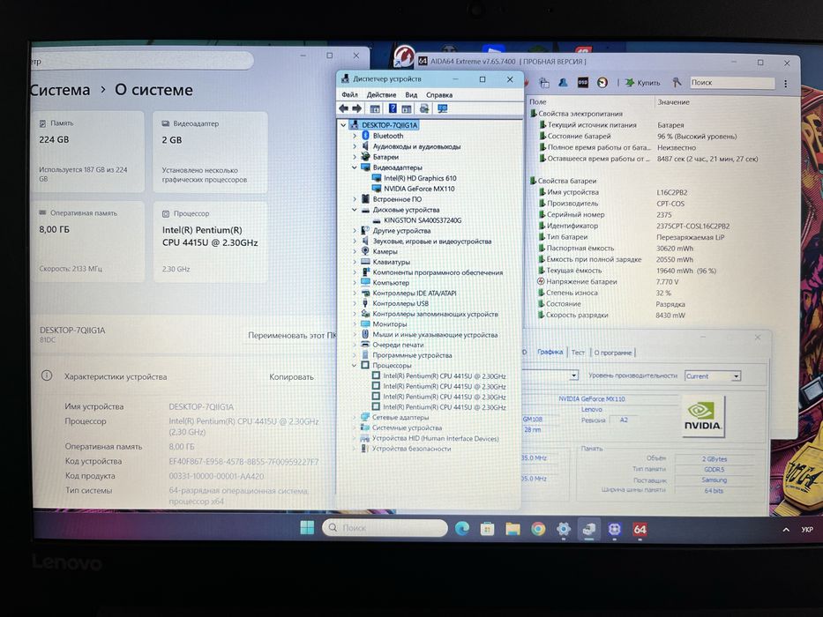Open Microsoft Edge from the taskbar
The width and height of the screenshot is (823, 617).
click(462, 528)
